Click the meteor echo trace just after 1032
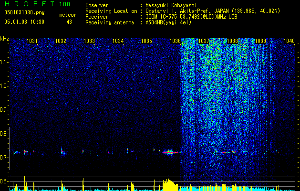This screenshot has width=300, height=191. (62, 151)
